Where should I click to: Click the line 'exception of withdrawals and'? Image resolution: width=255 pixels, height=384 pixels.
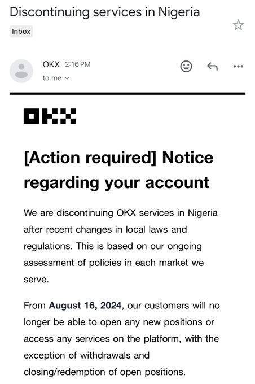pyautogui.click(x=87, y=355)
